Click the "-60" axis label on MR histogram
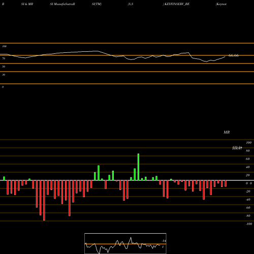Image resolution: width=254 pixels, height=254 pixels. (248, 208)
